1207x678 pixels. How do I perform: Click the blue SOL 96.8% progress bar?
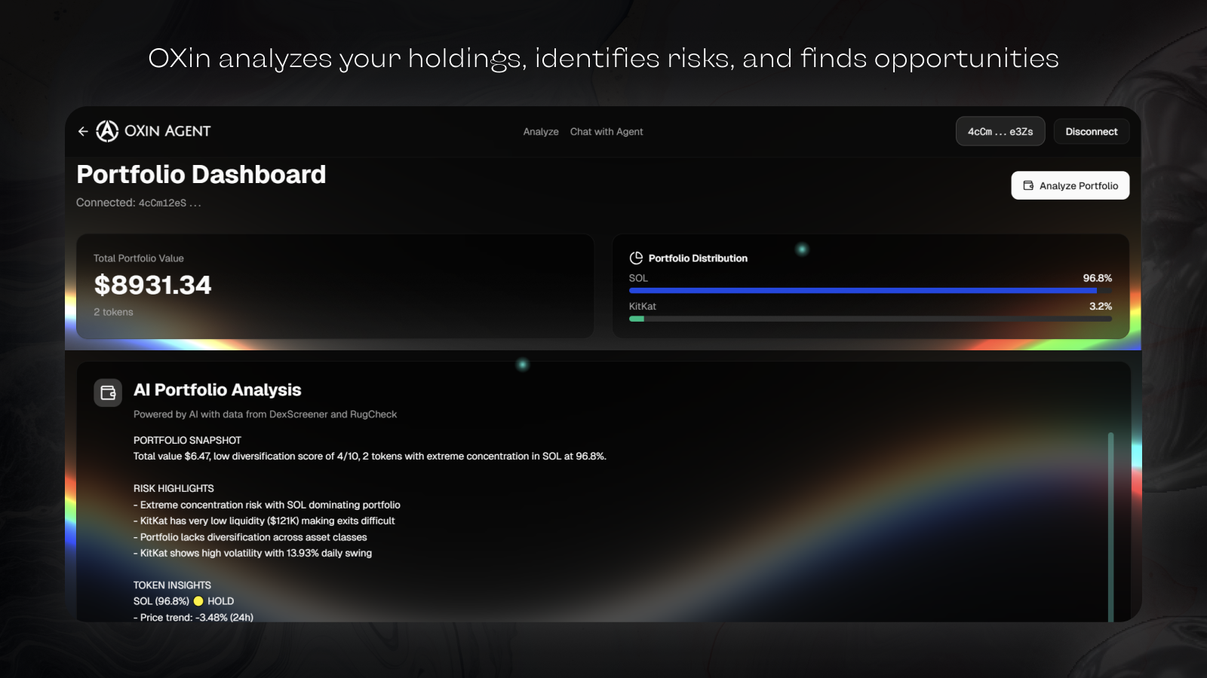pos(869,290)
